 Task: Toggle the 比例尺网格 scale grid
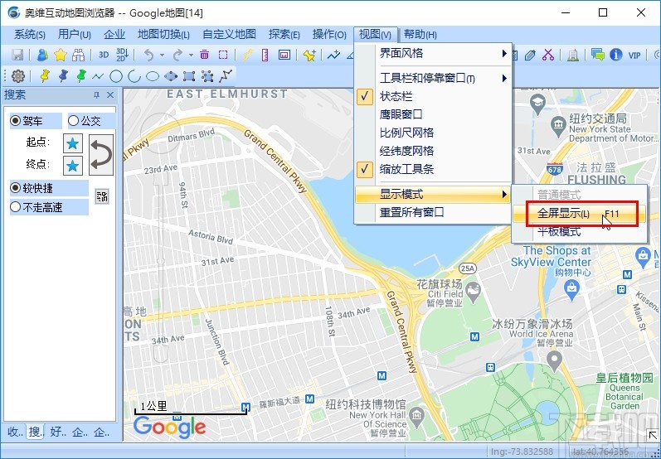tap(433, 133)
